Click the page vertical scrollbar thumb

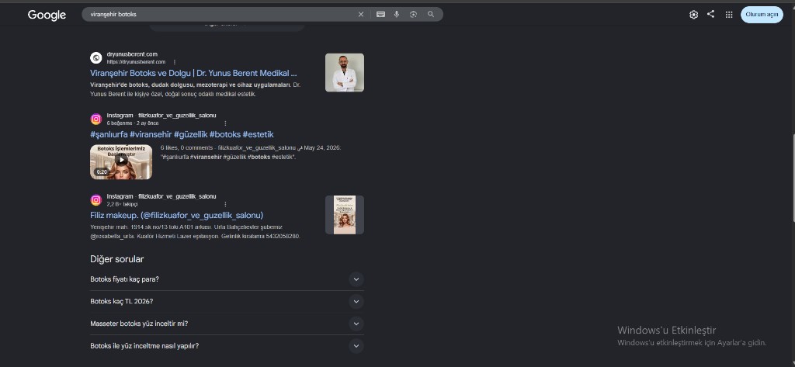coord(793,178)
